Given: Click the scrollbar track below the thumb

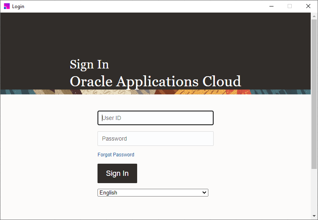Looking at the screenshot, I should pos(314,190).
